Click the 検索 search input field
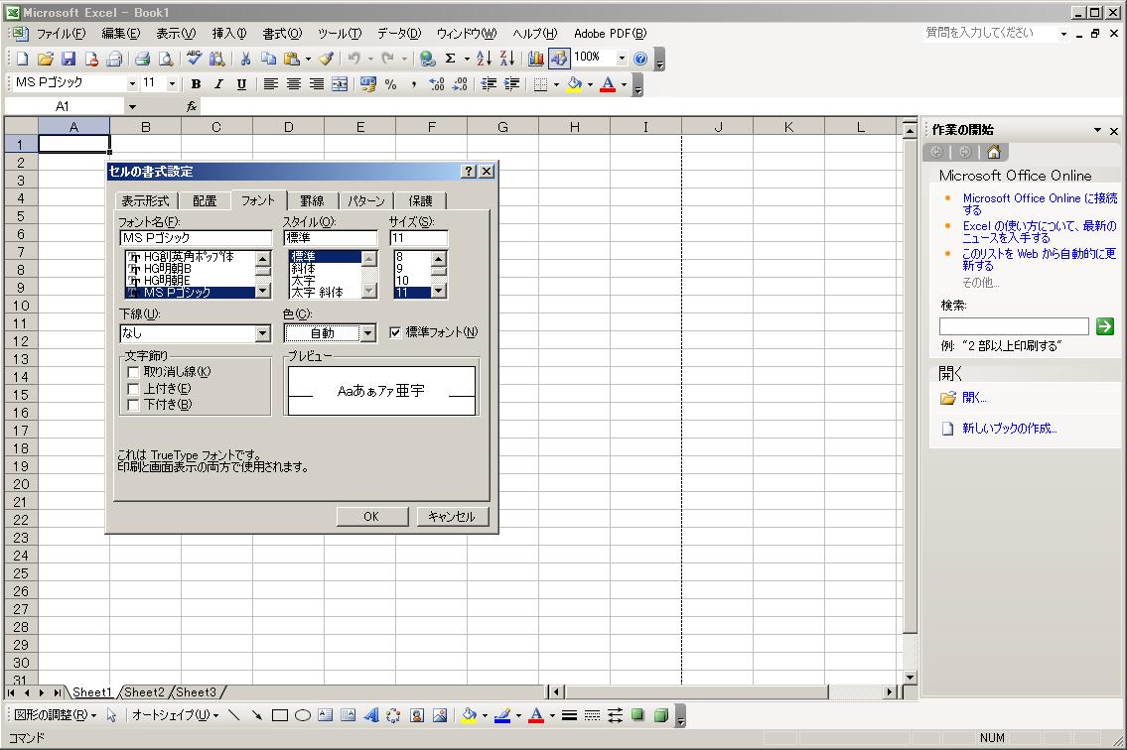The height and width of the screenshot is (750, 1127). click(x=1014, y=326)
